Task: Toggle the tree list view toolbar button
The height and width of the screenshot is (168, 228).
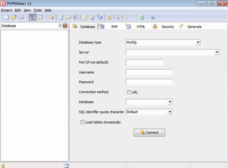Action: click(33, 17)
